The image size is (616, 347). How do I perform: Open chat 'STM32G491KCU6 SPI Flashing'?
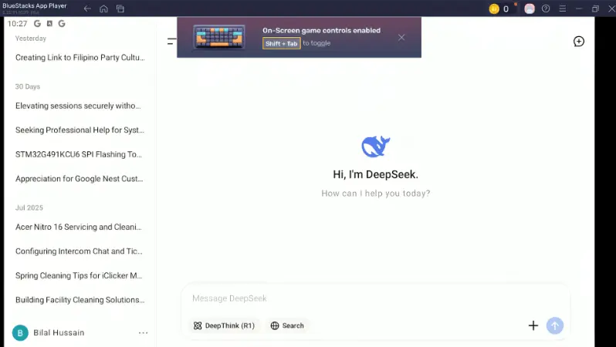tap(79, 154)
